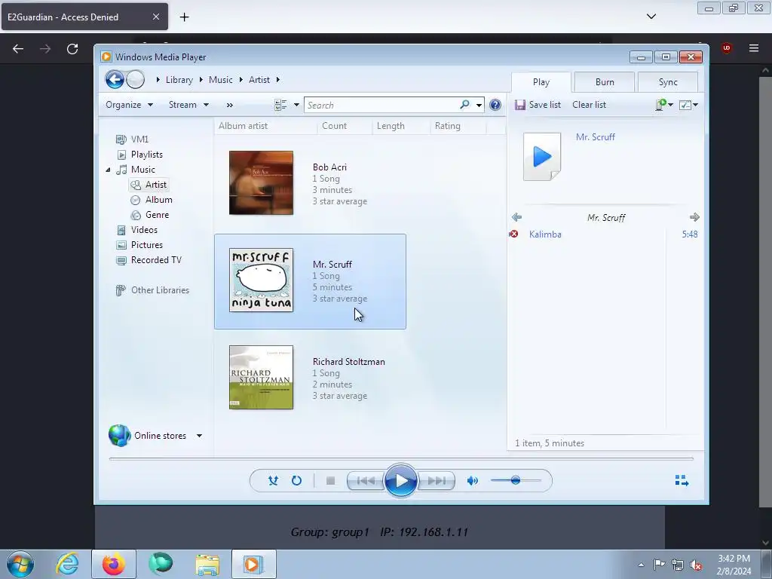Image resolution: width=772 pixels, height=579 pixels.
Task: Switch to the Play tab
Action: [x=541, y=82]
